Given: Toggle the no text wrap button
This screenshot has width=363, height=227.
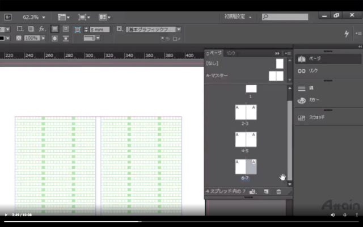Looking at the screenshot, I should pos(54,29).
